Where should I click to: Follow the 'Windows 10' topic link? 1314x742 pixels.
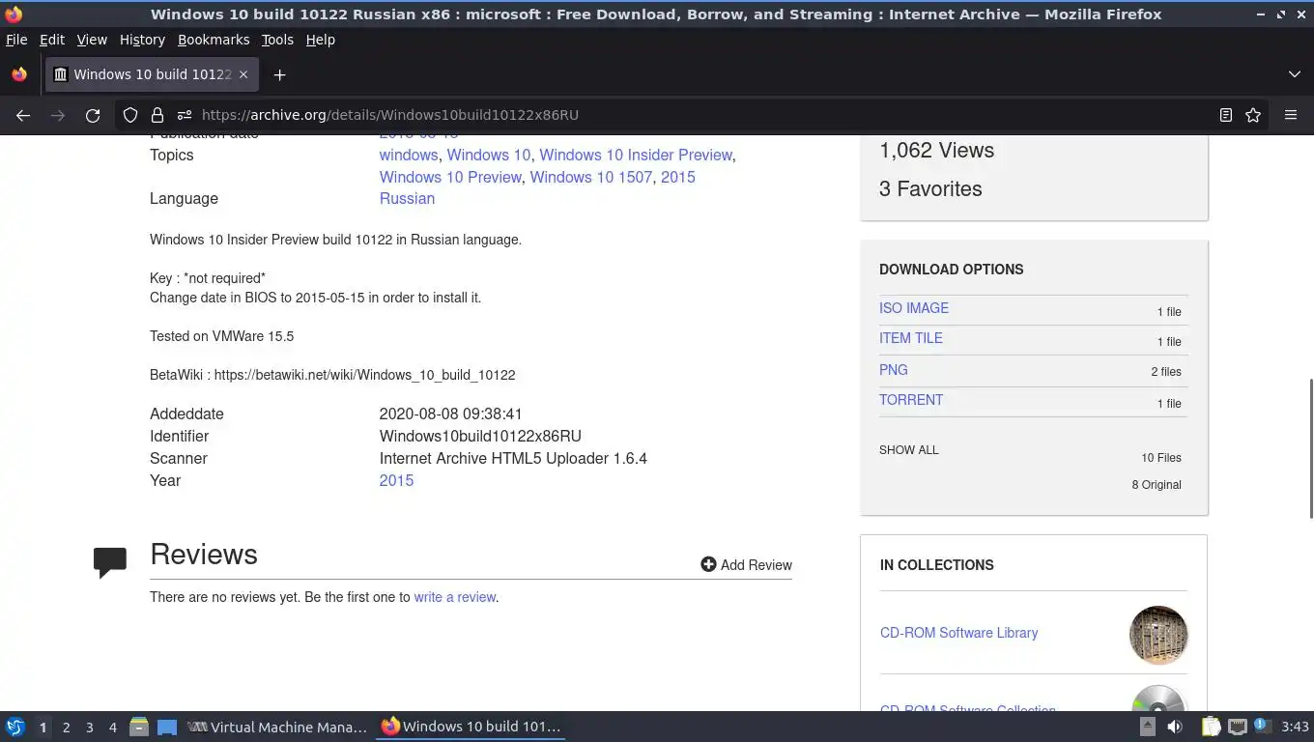489,155
